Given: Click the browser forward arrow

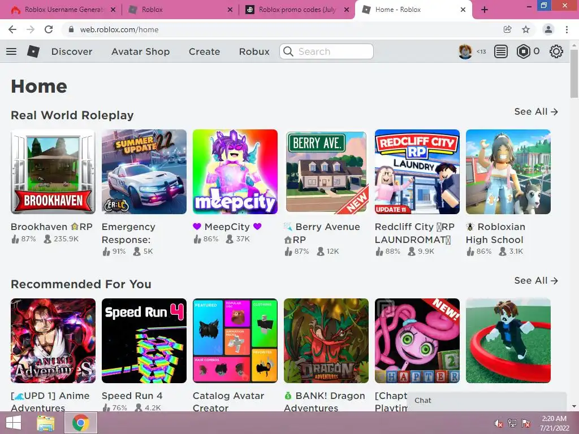Looking at the screenshot, I should pyautogui.click(x=31, y=29).
